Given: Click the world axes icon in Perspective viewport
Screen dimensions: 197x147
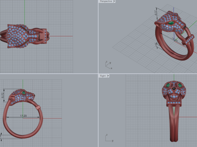Looking at the screenshot, I should coord(109,65).
